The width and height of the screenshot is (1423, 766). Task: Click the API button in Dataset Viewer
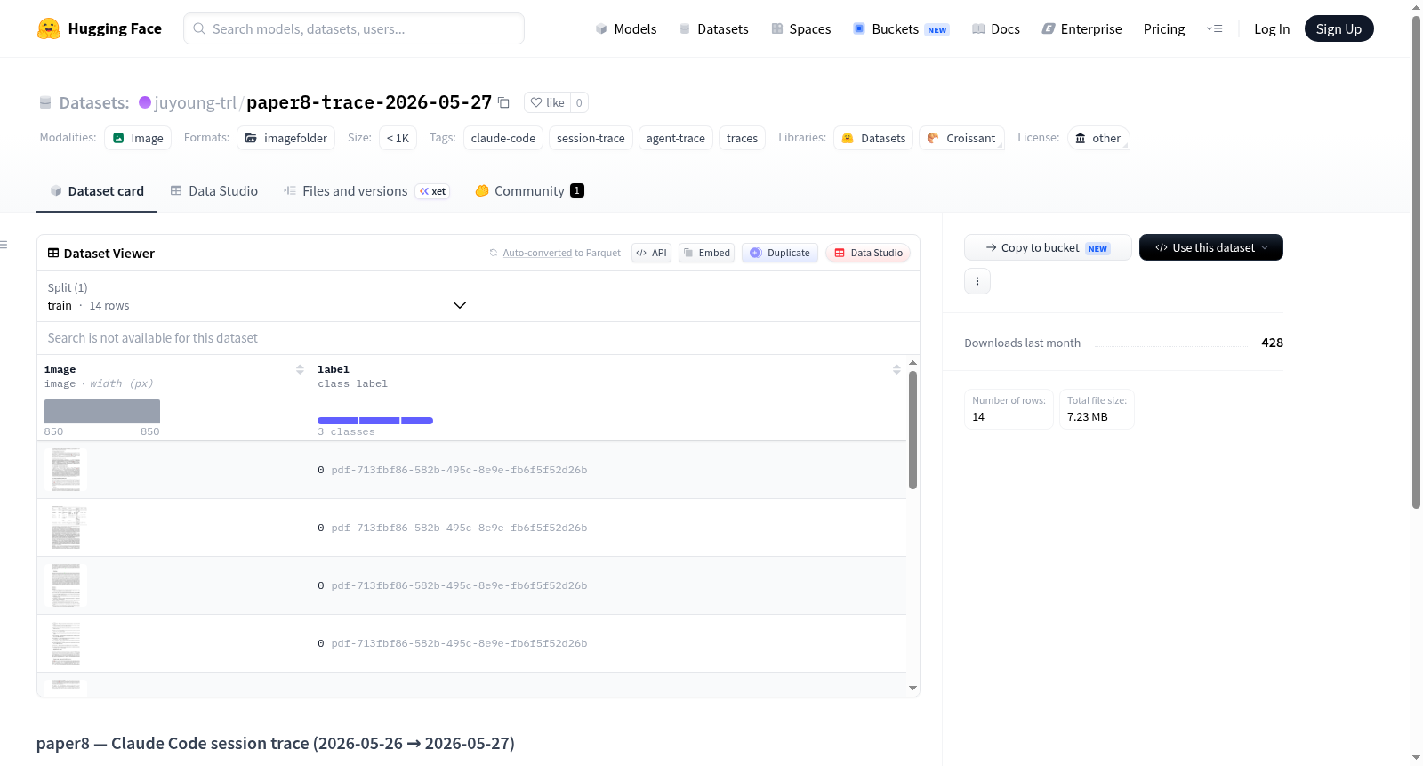tap(651, 253)
